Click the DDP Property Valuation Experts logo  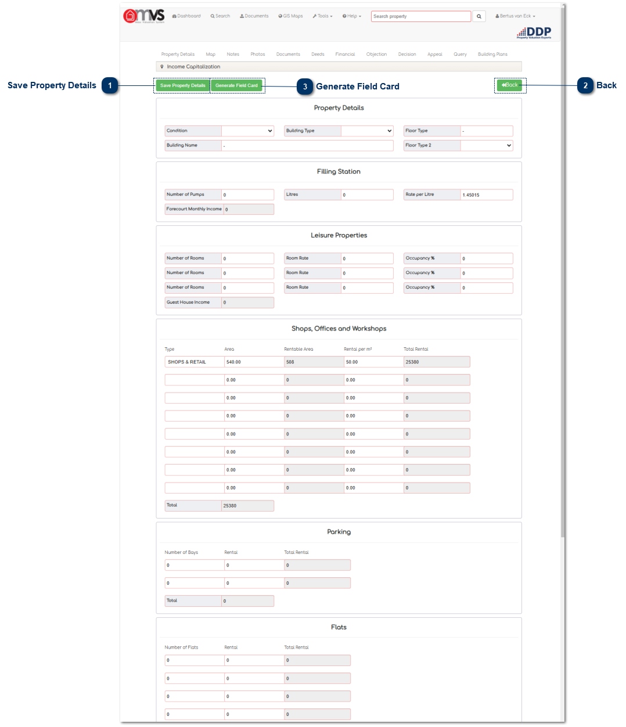pos(534,33)
